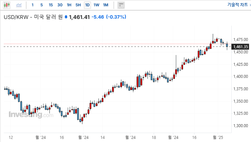
Task: Click the '18' date axis label
Action: point(154,137)
